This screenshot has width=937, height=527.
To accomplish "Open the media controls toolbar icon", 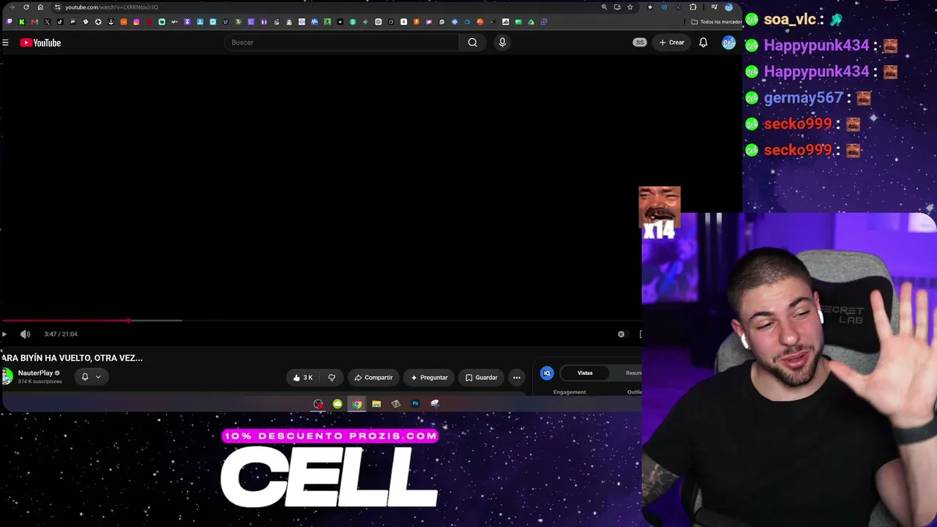I will (714, 7).
